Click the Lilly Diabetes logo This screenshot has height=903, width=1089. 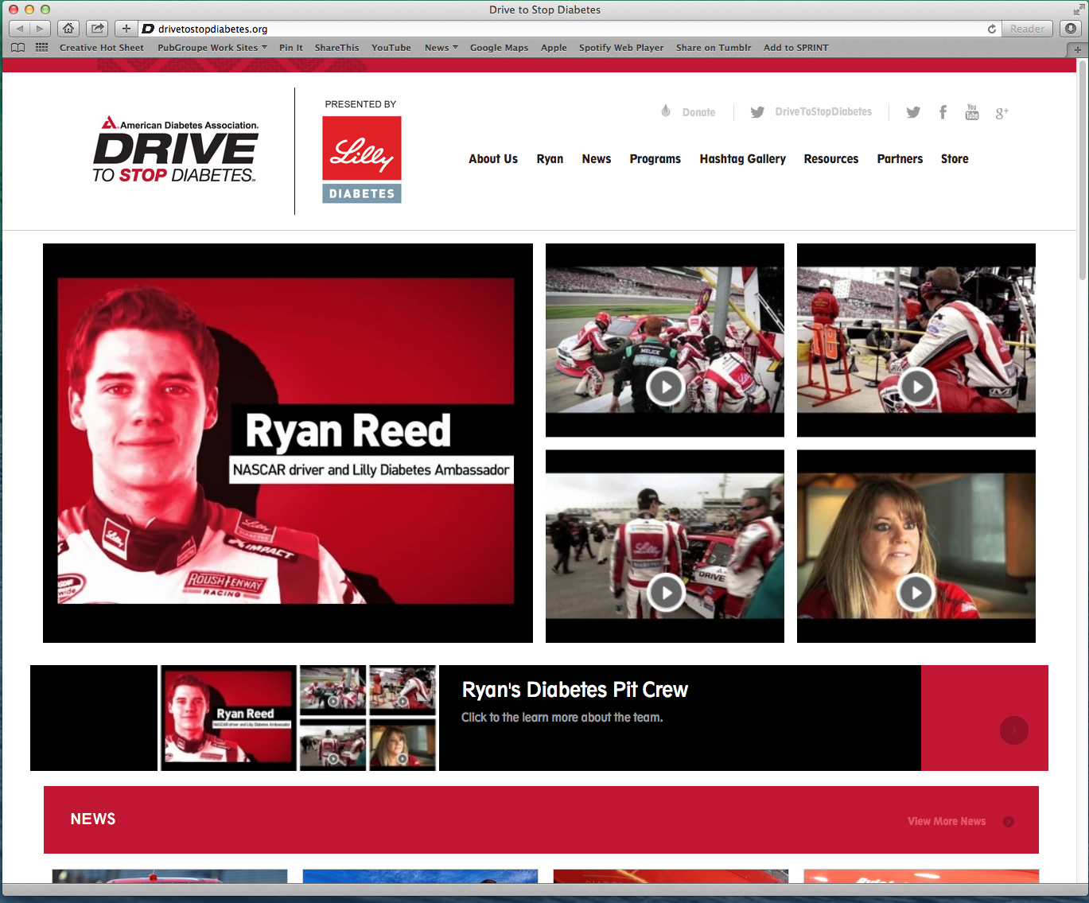(362, 159)
